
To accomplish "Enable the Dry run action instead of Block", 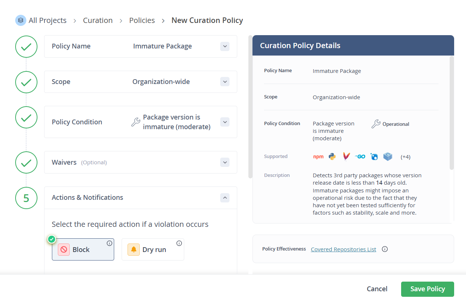I will click(153, 249).
